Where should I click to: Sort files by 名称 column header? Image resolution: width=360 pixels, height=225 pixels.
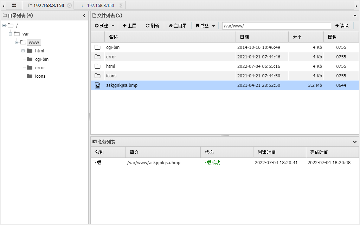[170, 37]
